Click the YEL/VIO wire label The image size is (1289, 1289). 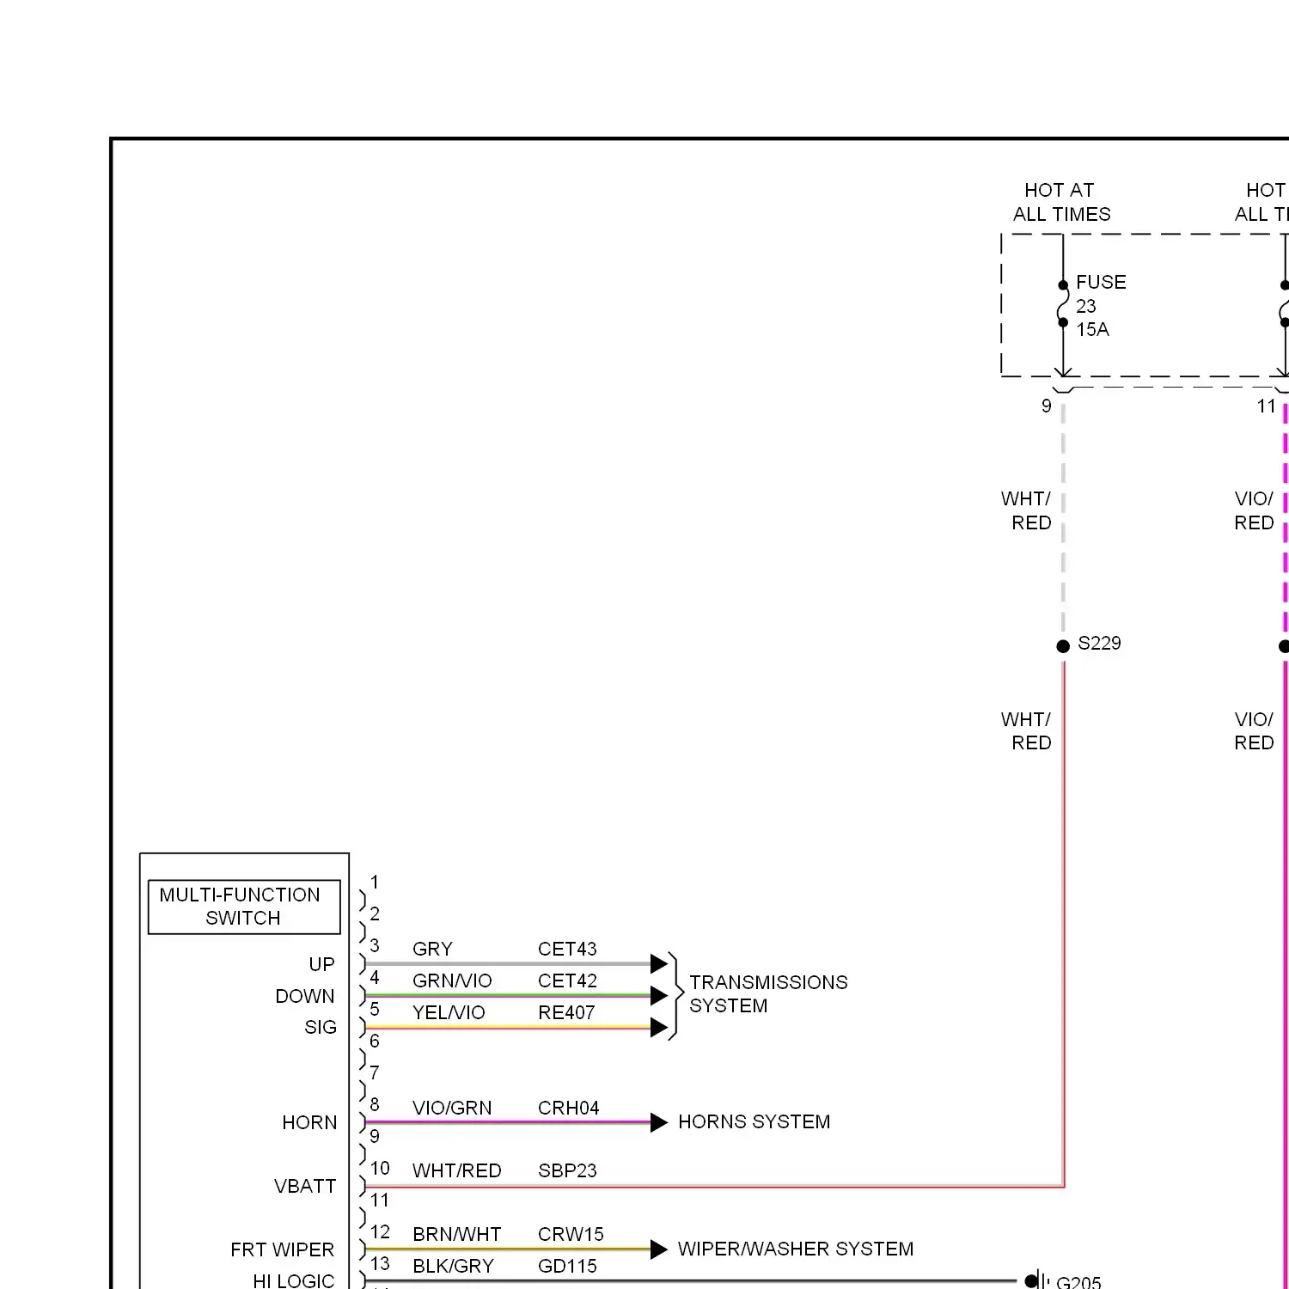click(449, 1012)
